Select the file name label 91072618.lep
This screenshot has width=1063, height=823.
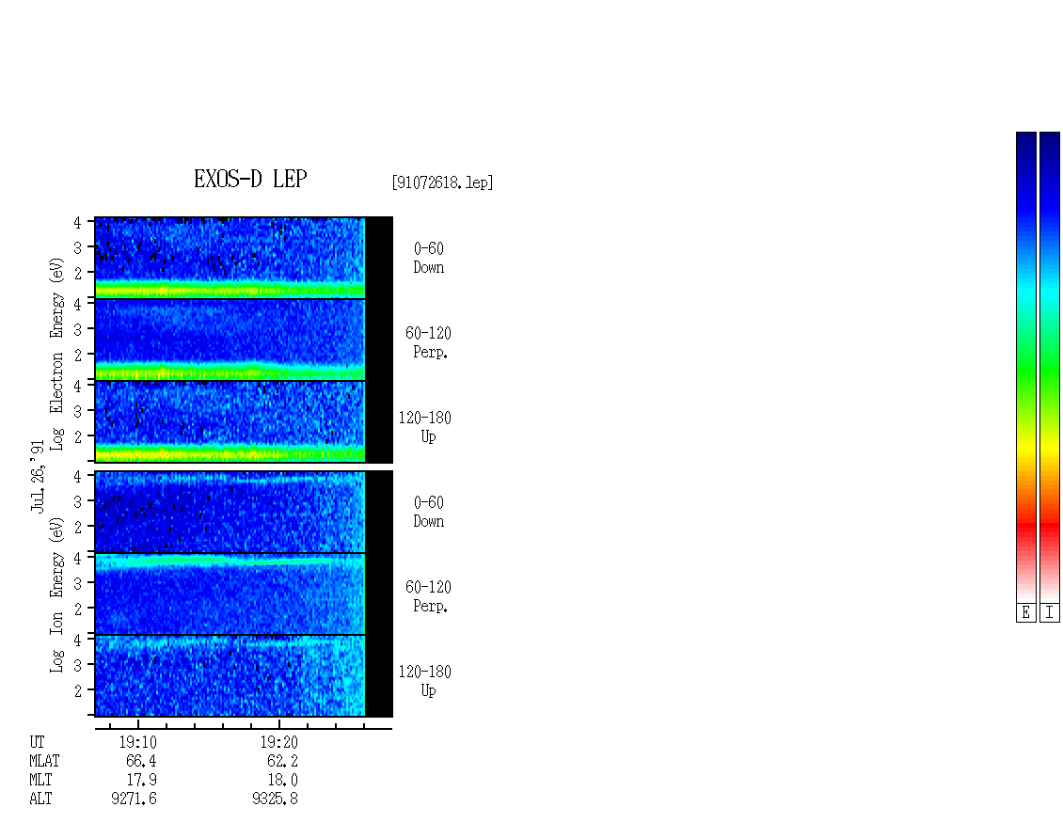[442, 182]
